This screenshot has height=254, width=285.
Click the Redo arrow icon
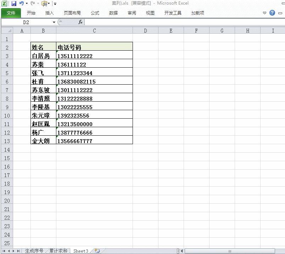click(33, 3)
